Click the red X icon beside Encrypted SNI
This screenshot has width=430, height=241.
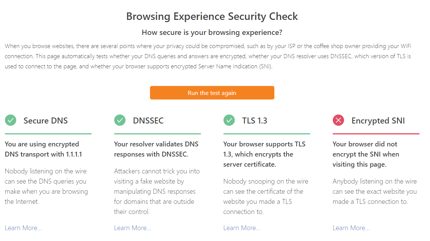click(x=338, y=120)
